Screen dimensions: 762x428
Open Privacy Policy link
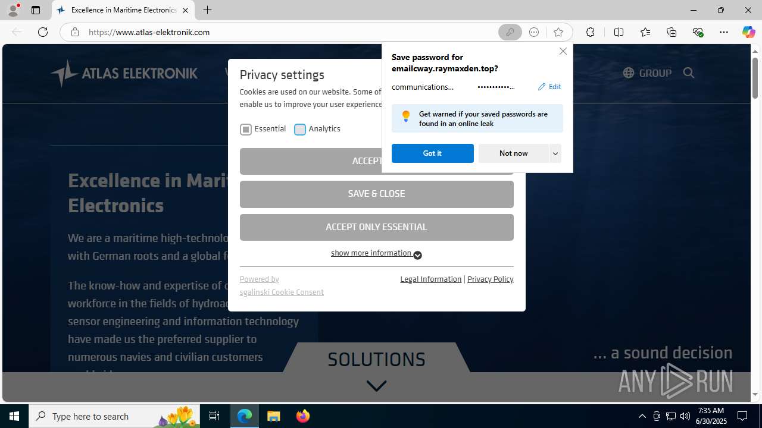490,279
